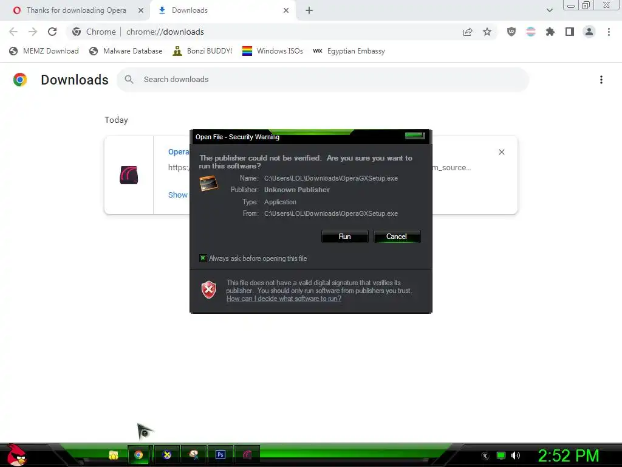Share this page icon in address bar
Screen dimensions: 622x467
(468, 32)
